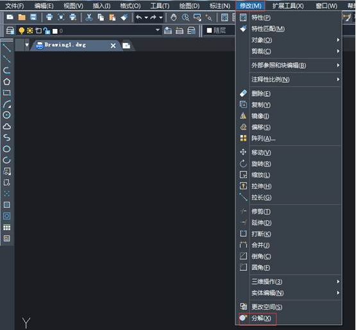Choose 阵列(A)... array command
Screen dimensions: 356x330
(289, 138)
